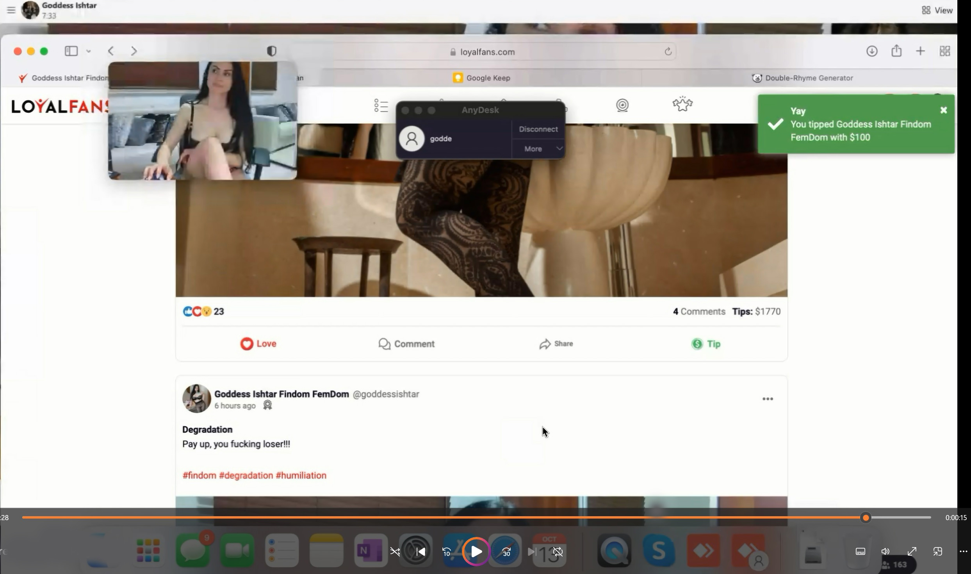Open the post's three-dot options menu
This screenshot has width=971, height=574.
tap(768, 399)
